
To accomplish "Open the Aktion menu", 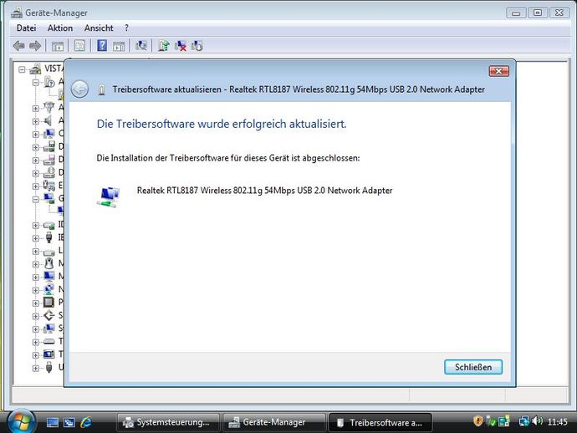I will coord(60,28).
